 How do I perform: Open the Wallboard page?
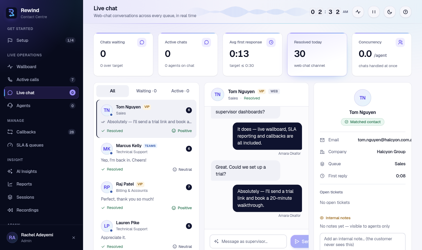[41, 67]
